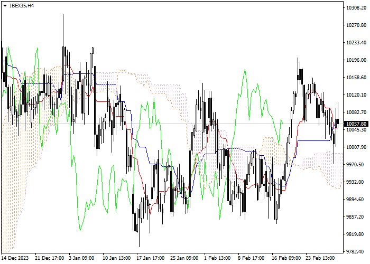370x264 pixels.
Task: Select the 10270.80 price axis label
Action: pos(356,25)
